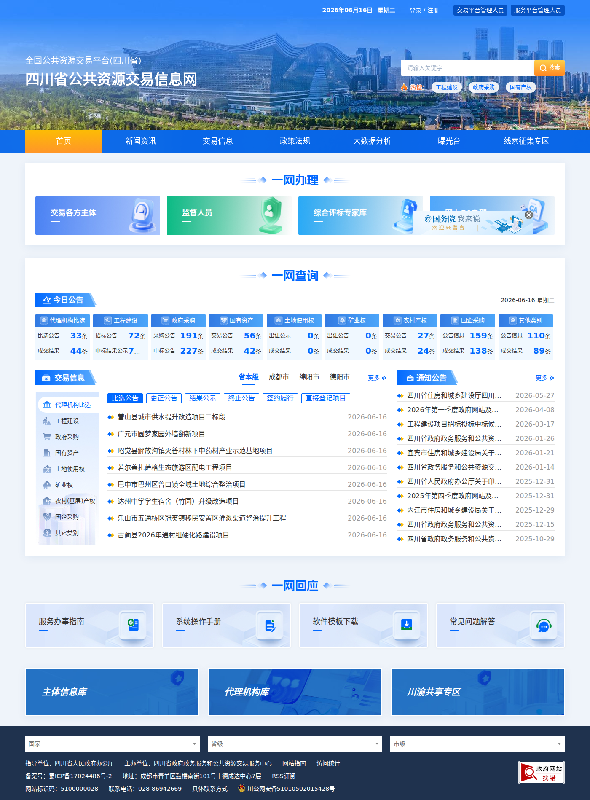This screenshot has width=590, height=800.
Task: Expand the 国家 dropdown in footer
Action: click(x=113, y=744)
